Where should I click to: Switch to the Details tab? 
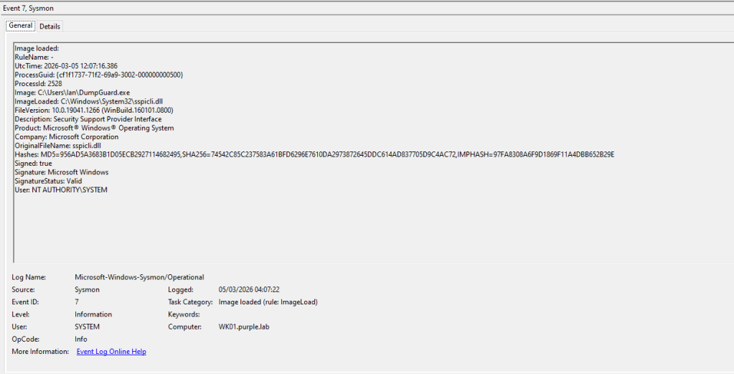tap(50, 26)
